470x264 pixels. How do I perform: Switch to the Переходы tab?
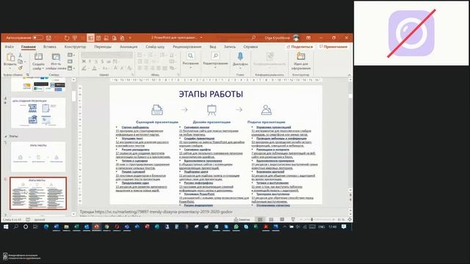(103, 47)
